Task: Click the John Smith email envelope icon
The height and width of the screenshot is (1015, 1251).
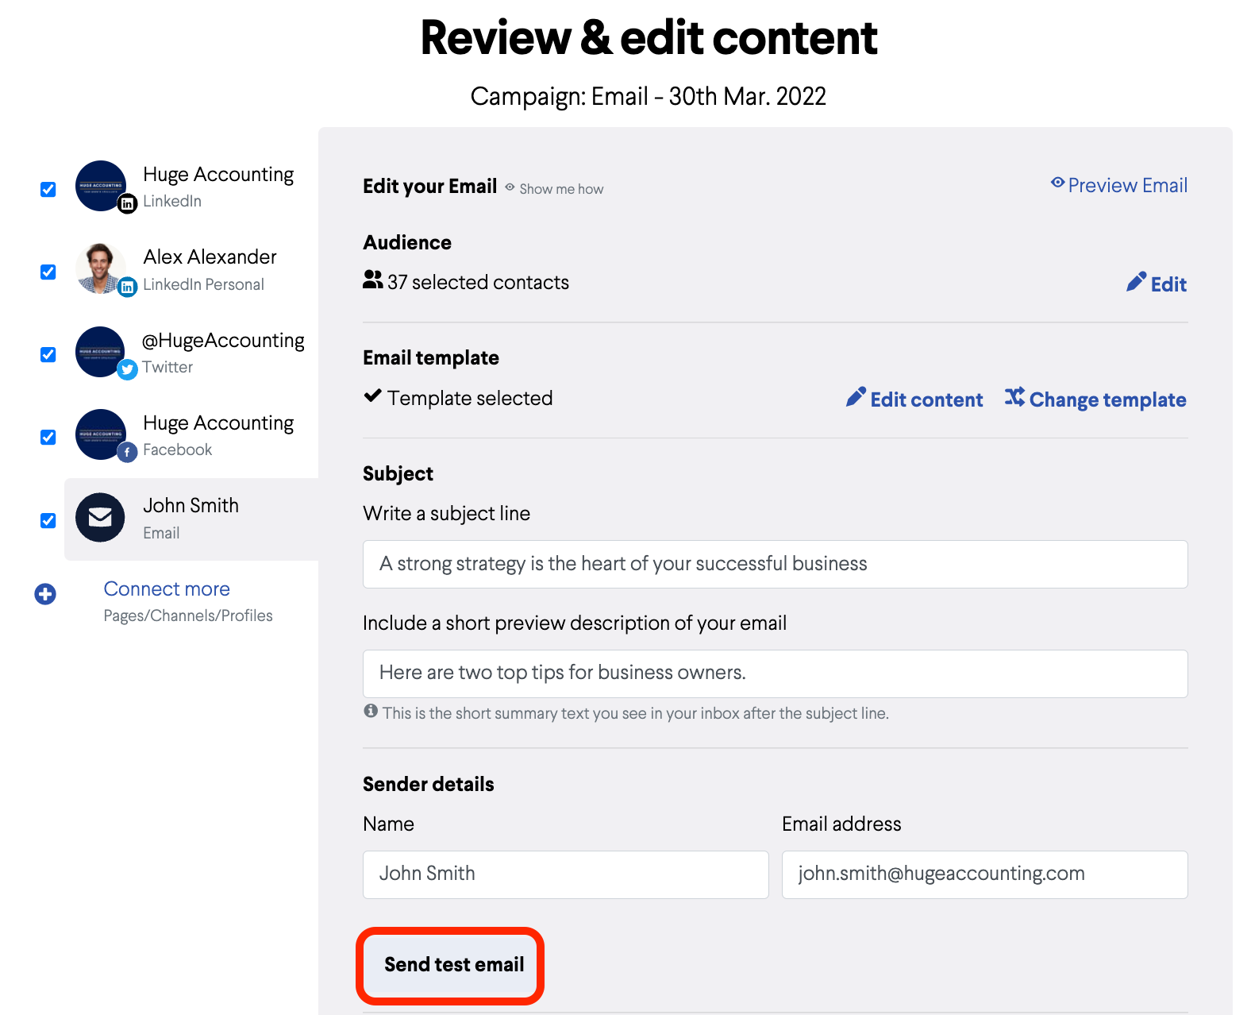Action: pyautogui.click(x=100, y=518)
